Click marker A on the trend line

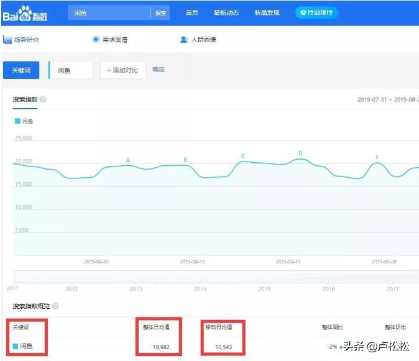click(127, 160)
